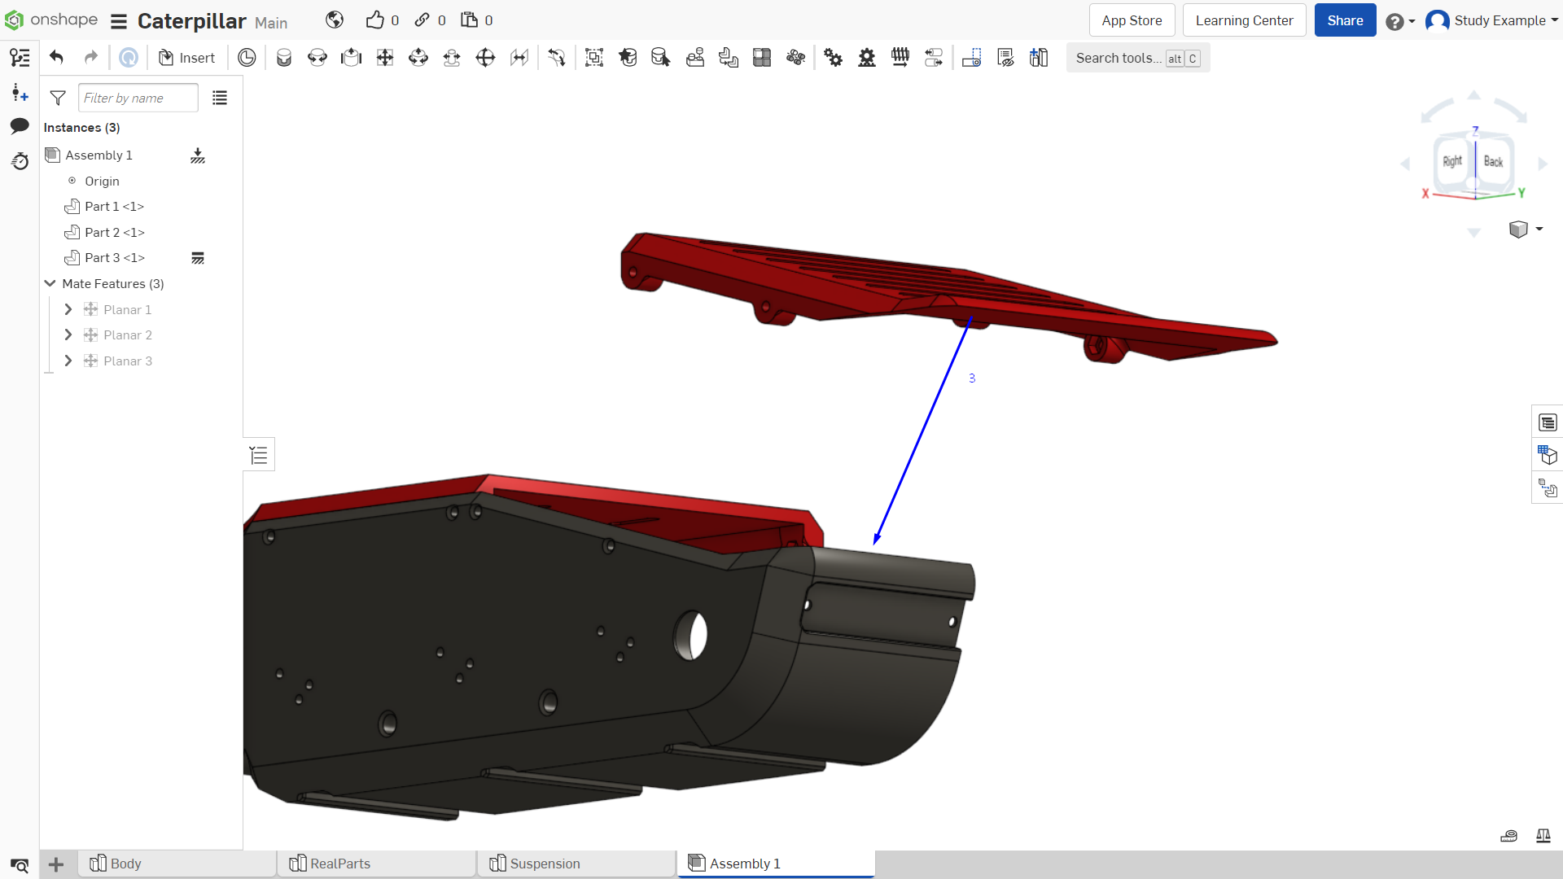The height and width of the screenshot is (879, 1563).
Task: Expand the Planar 1 mate feature
Action: [68, 310]
